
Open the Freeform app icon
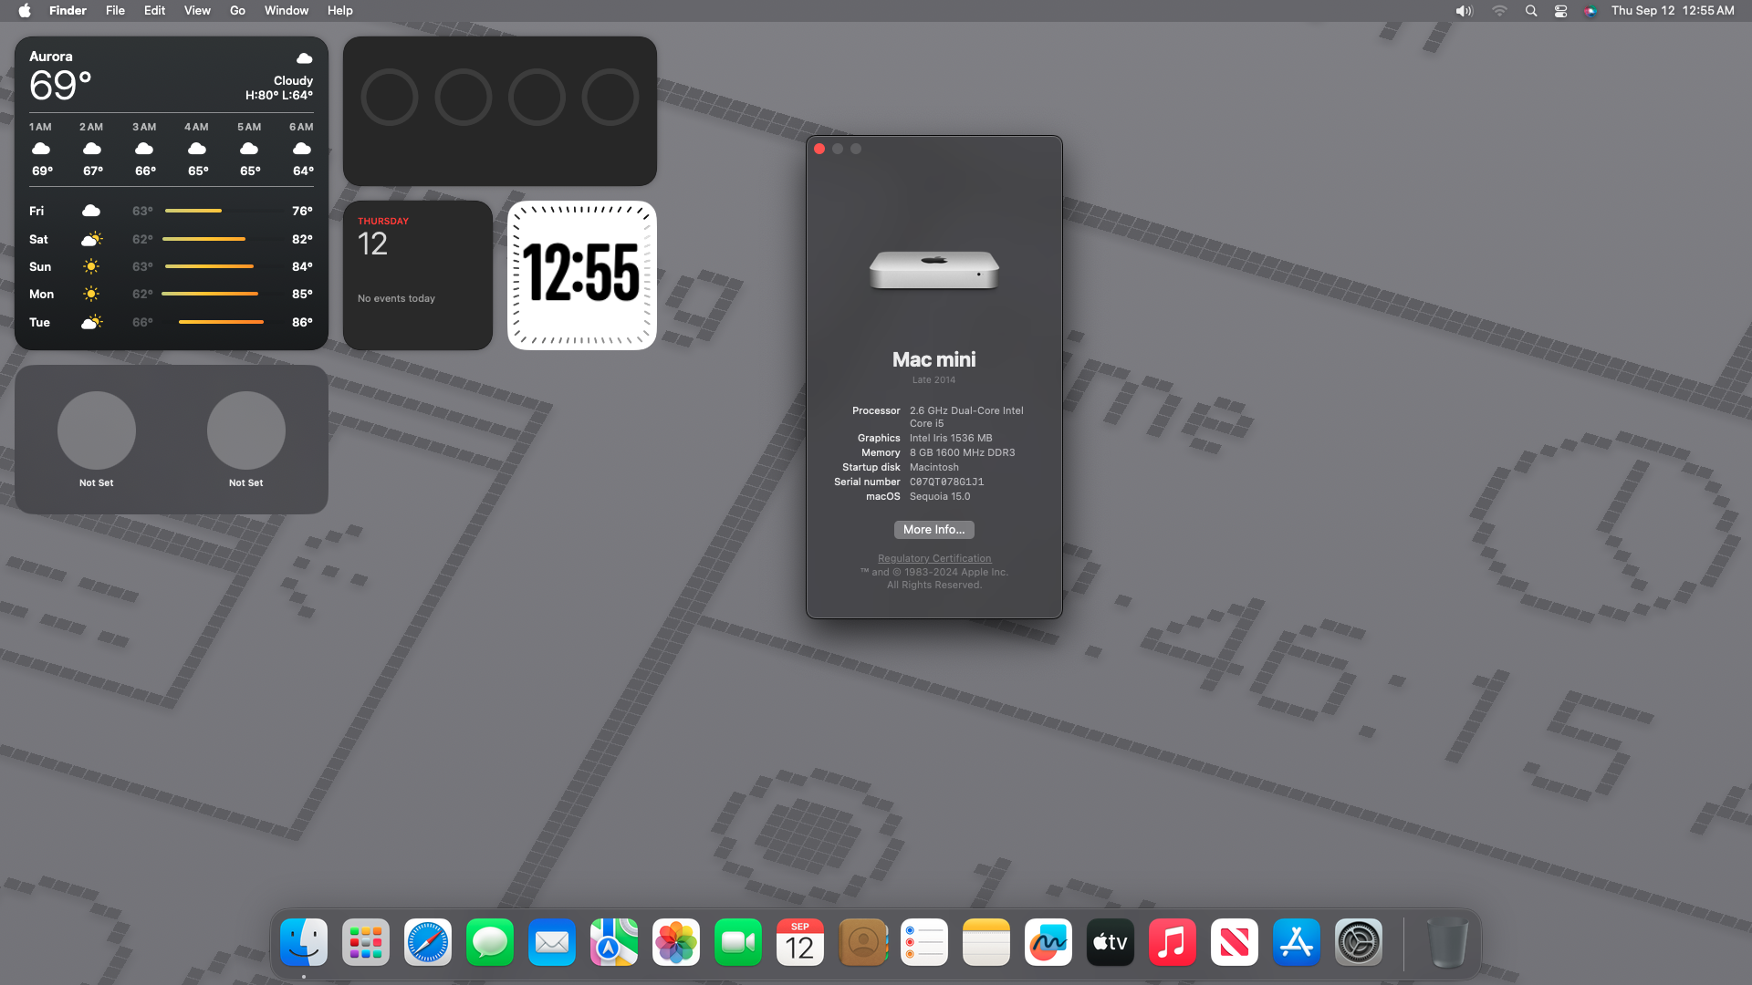[x=1048, y=942]
